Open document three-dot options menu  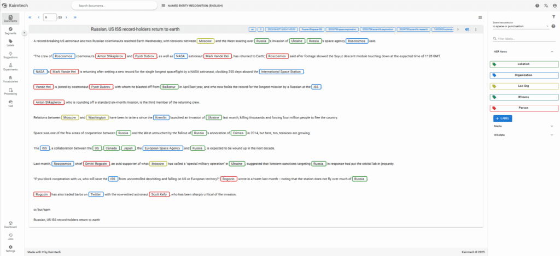pos(476,29)
